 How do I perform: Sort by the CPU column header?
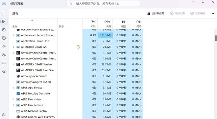pyautogui.click(x=90, y=24)
